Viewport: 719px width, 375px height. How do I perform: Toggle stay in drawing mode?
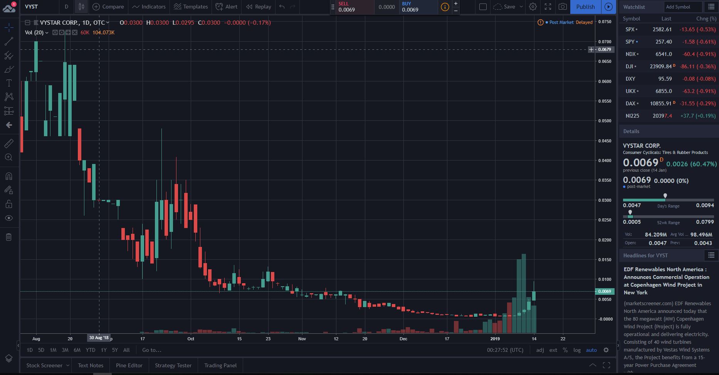[9, 190]
